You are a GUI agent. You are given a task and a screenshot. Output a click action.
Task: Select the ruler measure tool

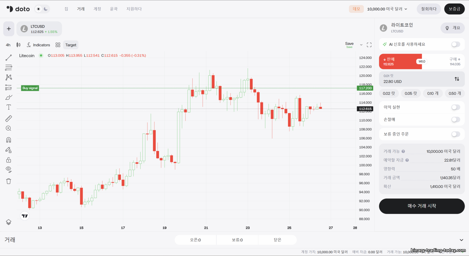tap(9, 118)
